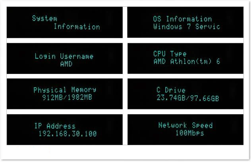The height and width of the screenshot is (163, 251).
Task: Select the Network Speed heading
Action: coord(185,125)
